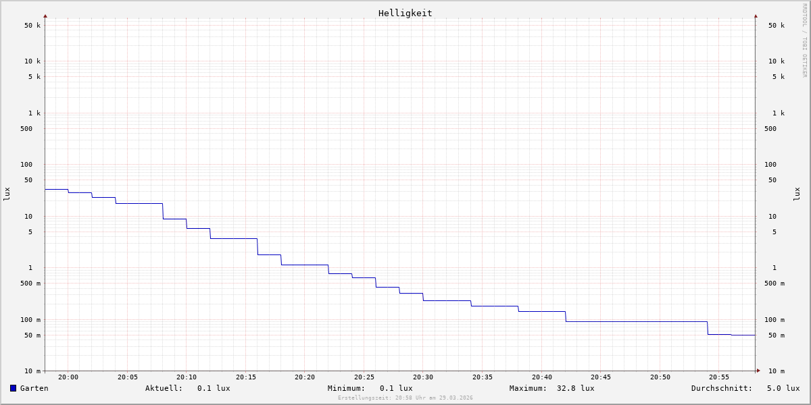811x405 pixels.
Task: Click the 'Maximum:' legend label
Action: (529, 388)
